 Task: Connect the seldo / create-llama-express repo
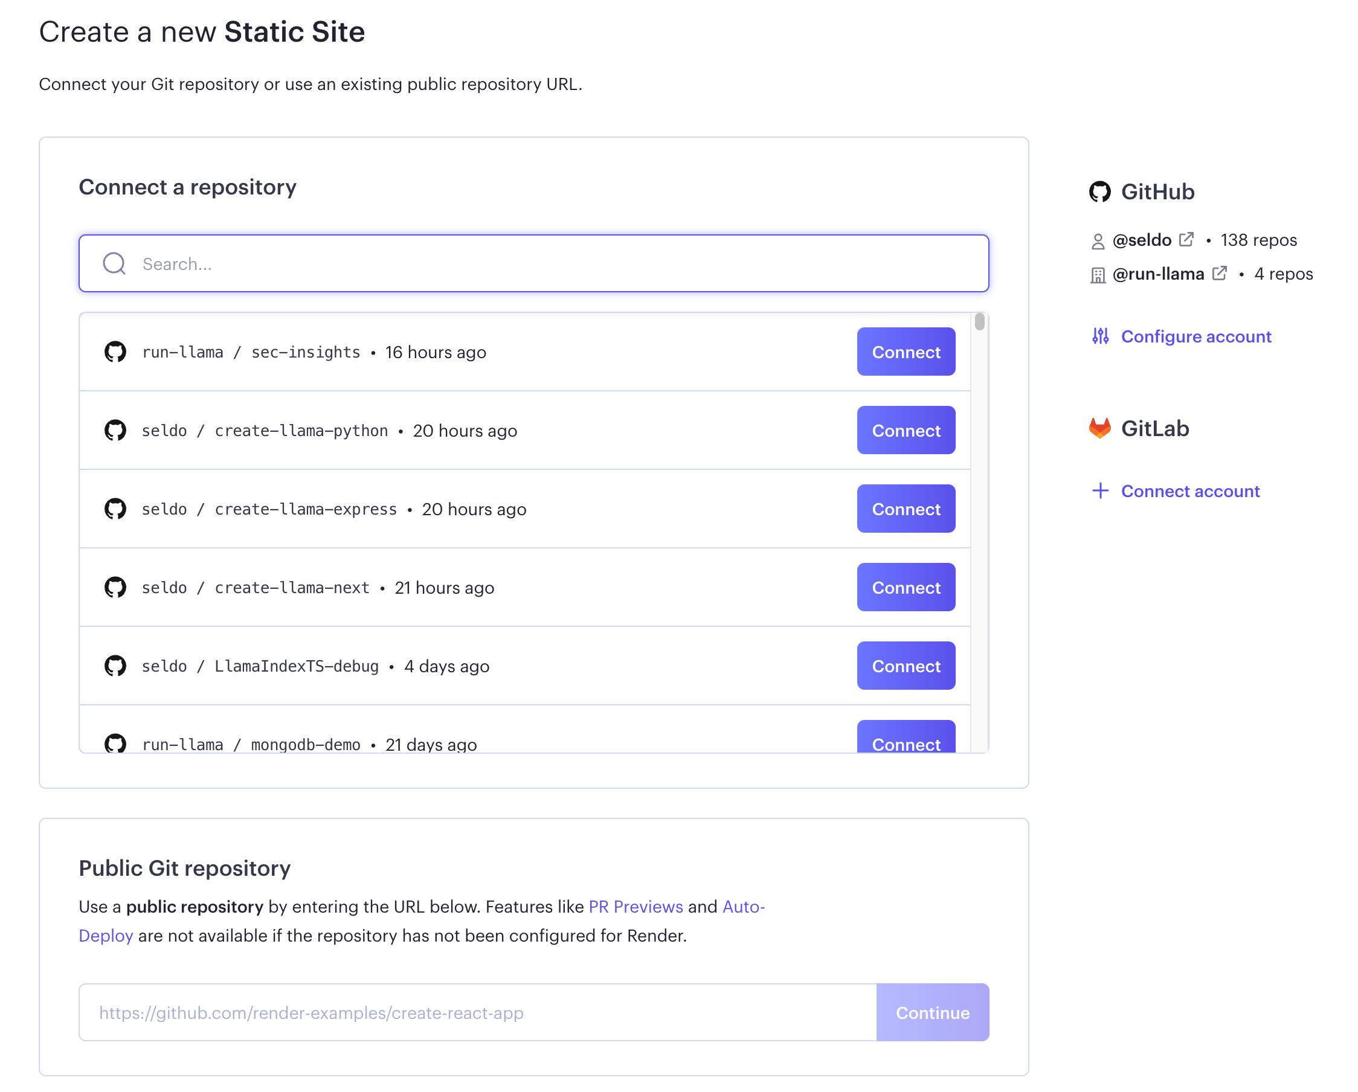coord(906,509)
